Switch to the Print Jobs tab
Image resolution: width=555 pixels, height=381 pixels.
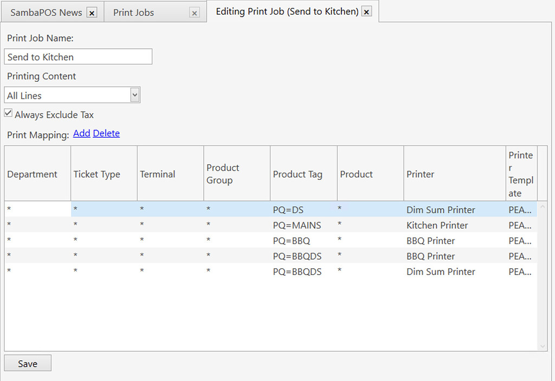tap(134, 12)
